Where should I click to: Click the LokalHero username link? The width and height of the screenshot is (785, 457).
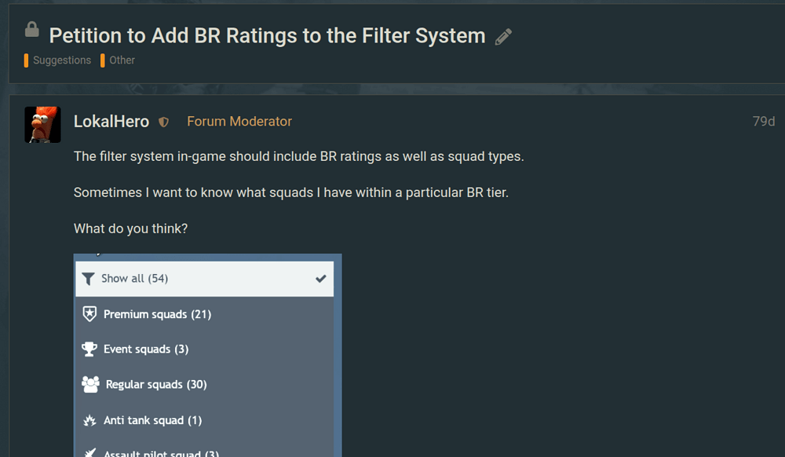coord(111,122)
